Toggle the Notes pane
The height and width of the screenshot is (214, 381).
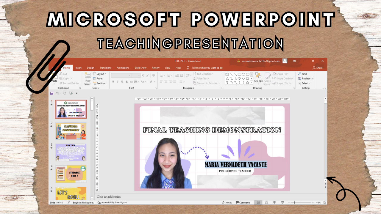(x=227, y=202)
